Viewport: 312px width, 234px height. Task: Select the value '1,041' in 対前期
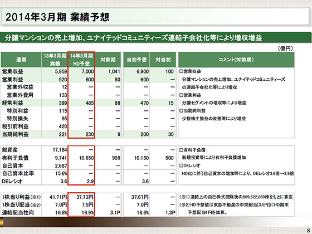tap(114, 71)
